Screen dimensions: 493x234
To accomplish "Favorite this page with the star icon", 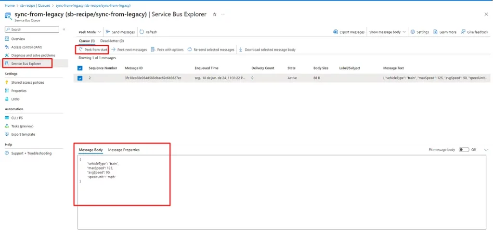I will [215, 14].
